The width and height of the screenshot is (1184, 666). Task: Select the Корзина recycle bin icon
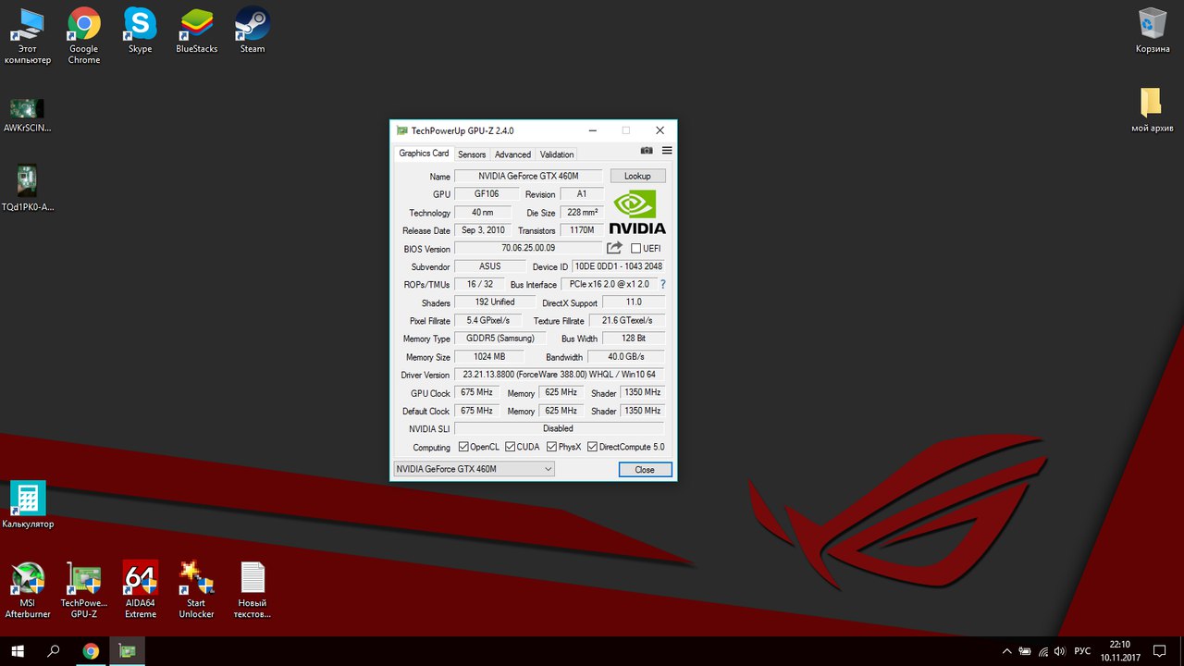(x=1153, y=31)
